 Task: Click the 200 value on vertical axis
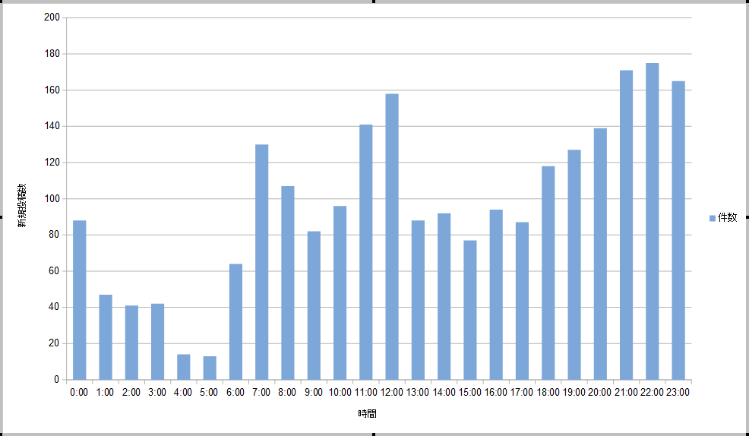pos(52,17)
